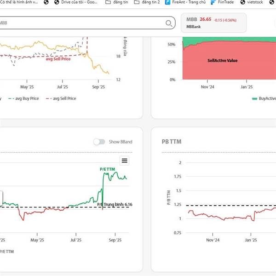The image size is (276, 276).
Task: Click May '25 on the price chart axis
Action: click(x=27, y=87)
